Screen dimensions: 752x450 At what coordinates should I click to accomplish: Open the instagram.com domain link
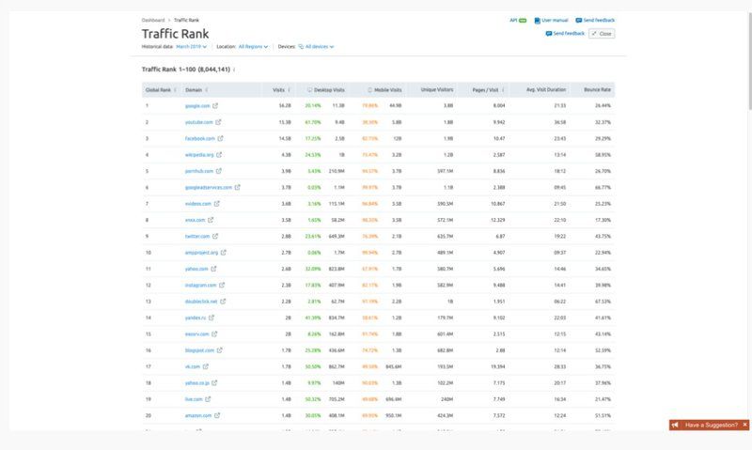[x=201, y=286]
